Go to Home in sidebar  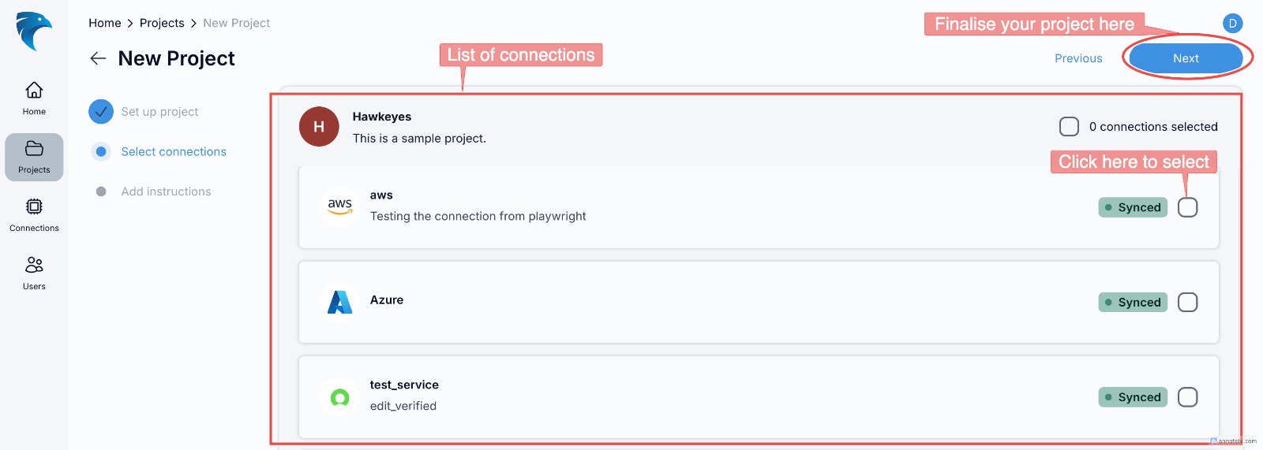click(34, 98)
